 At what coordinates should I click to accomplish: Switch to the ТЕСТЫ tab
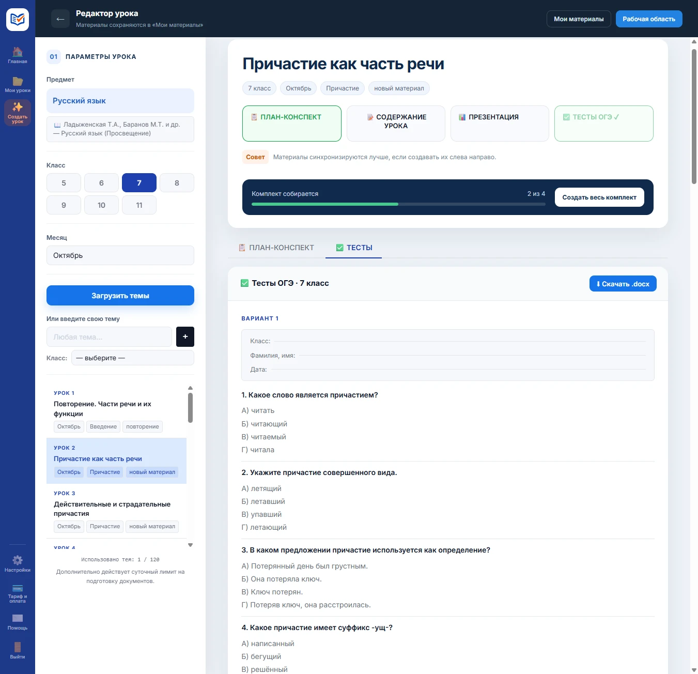(354, 248)
